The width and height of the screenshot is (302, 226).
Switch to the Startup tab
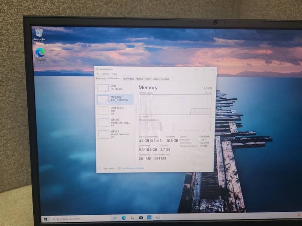pyautogui.click(x=140, y=79)
